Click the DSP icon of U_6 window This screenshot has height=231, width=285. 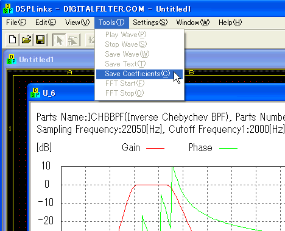tap(35, 93)
